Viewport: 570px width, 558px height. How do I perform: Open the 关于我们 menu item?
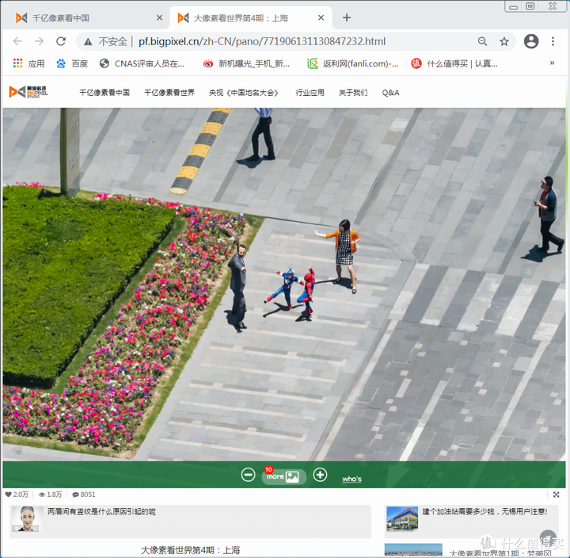353,93
